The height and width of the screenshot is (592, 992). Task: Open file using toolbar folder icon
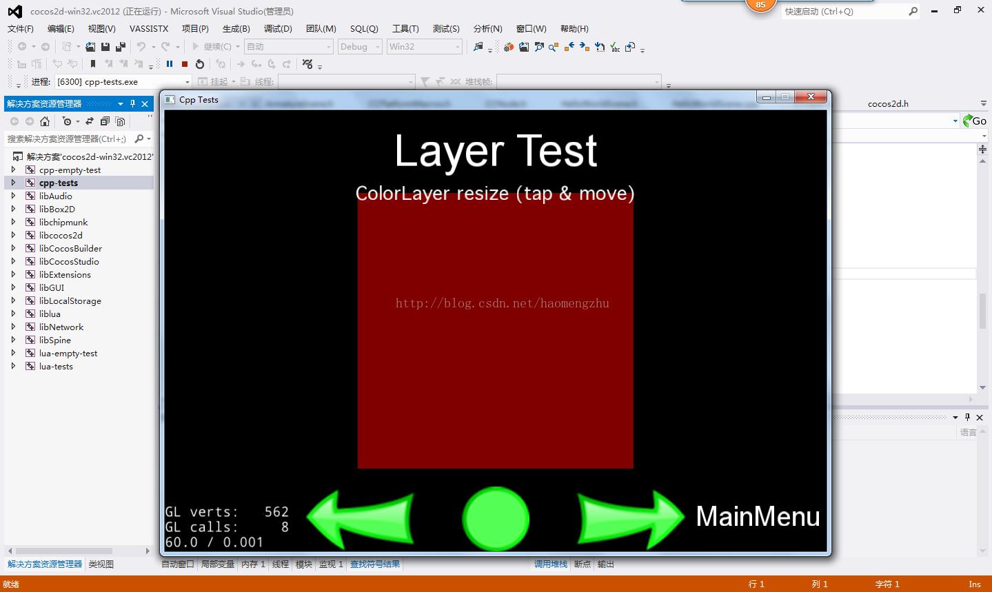click(x=90, y=47)
